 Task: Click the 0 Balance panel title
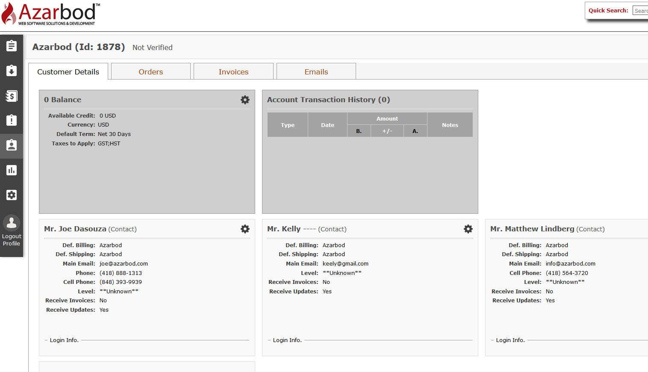coord(62,100)
